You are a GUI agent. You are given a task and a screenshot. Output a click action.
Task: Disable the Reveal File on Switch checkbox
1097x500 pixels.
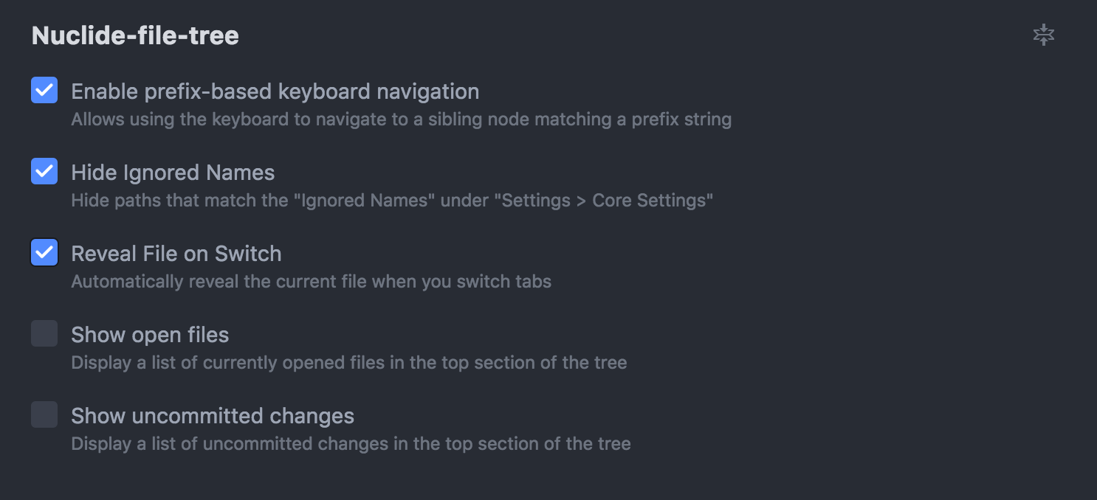(44, 252)
